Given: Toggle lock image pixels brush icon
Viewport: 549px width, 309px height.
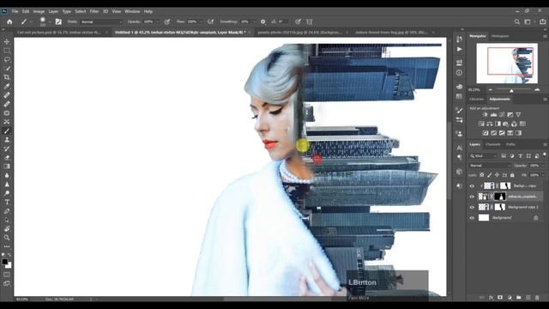Looking at the screenshot, I should pos(490,175).
